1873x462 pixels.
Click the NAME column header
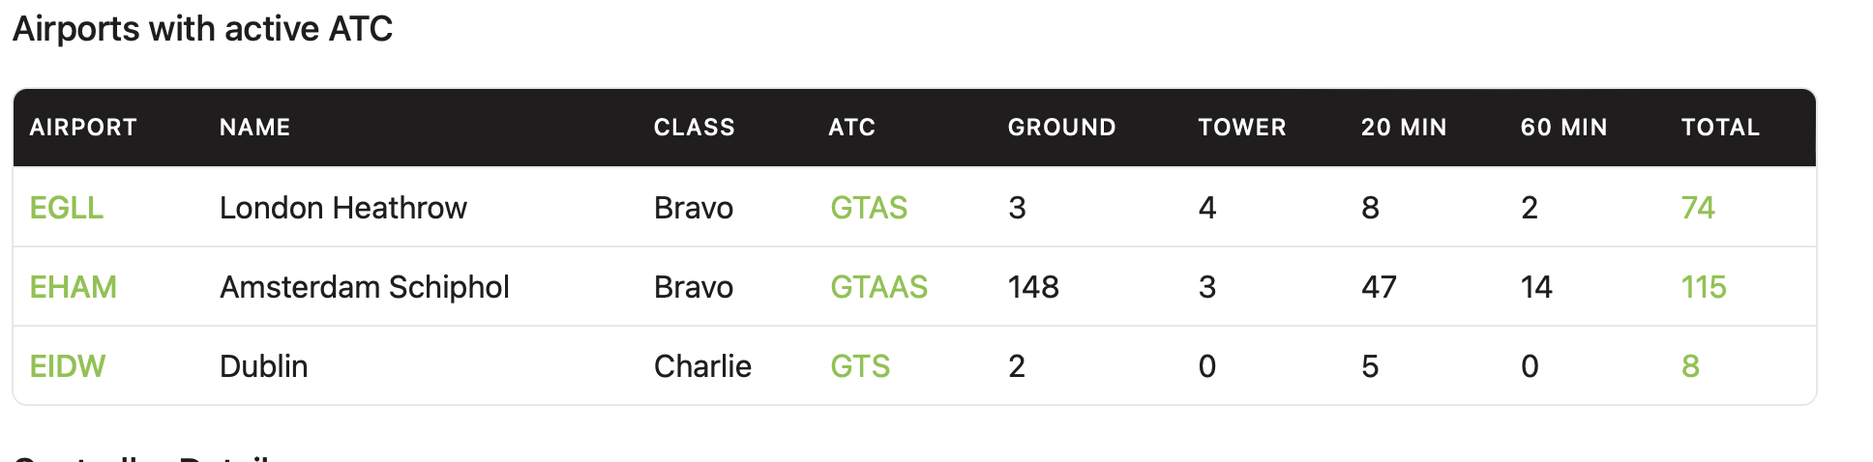[254, 128]
